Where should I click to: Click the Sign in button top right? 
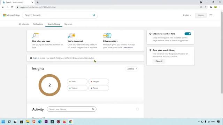point(201,15)
